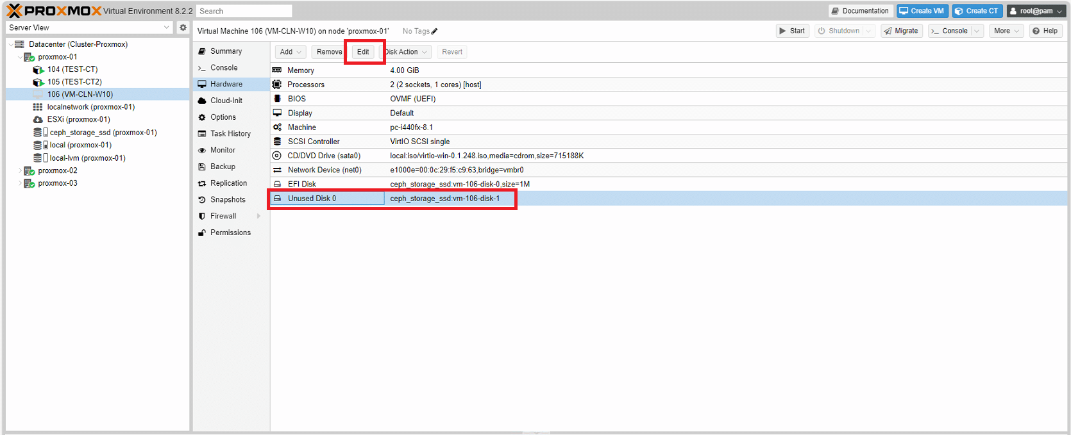Click CD/DVD Drive disc icon
Screen dimensions: 1071x435
(x=277, y=156)
